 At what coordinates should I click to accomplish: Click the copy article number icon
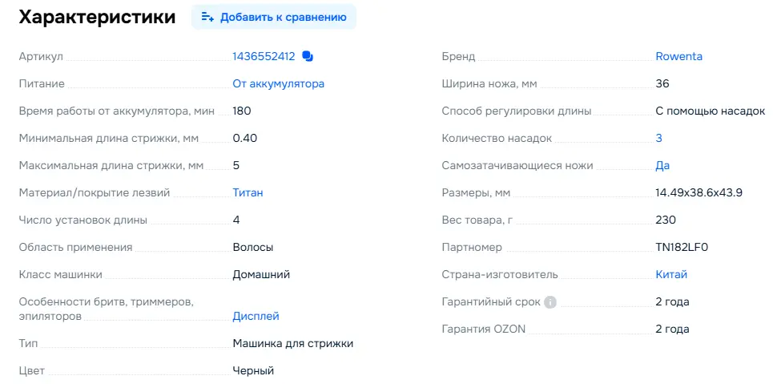(308, 57)
